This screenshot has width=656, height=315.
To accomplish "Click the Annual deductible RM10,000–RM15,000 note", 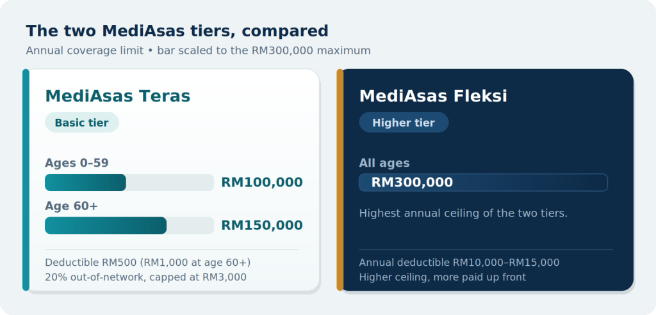I will pos(459,263).
